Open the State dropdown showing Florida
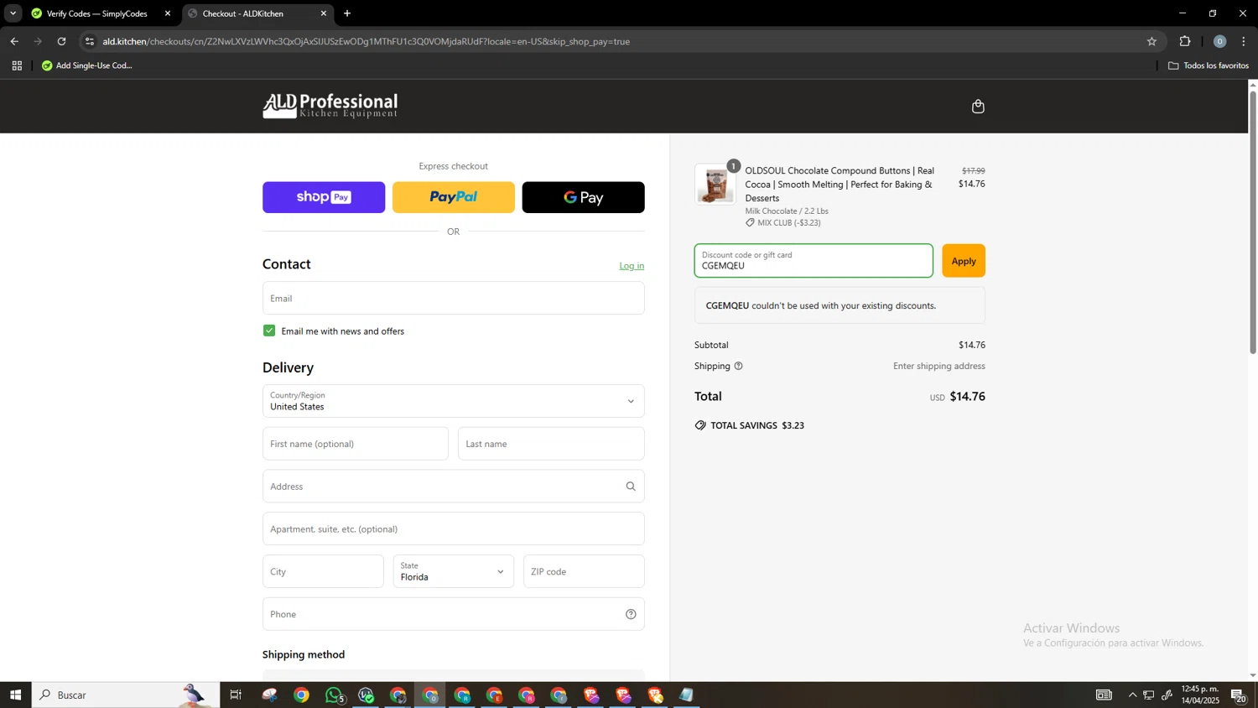The height and width of the screenshot is (708, 1258). pos(453,571)
